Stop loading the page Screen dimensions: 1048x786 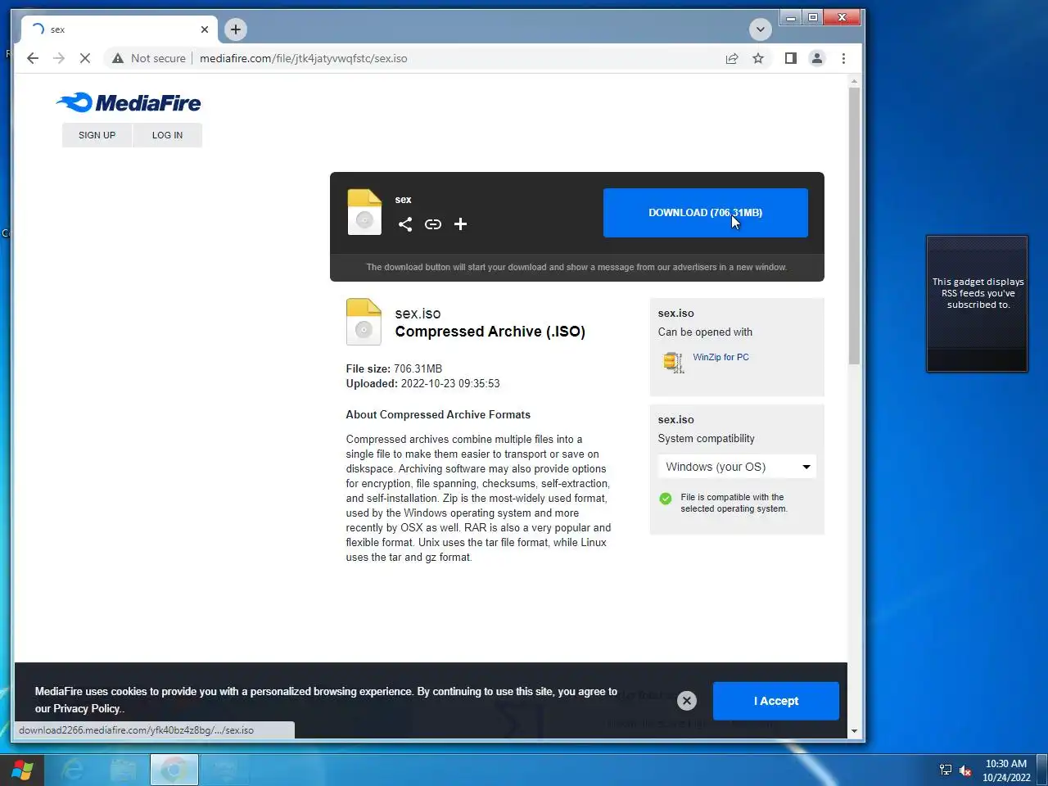[x=85, y=58]
